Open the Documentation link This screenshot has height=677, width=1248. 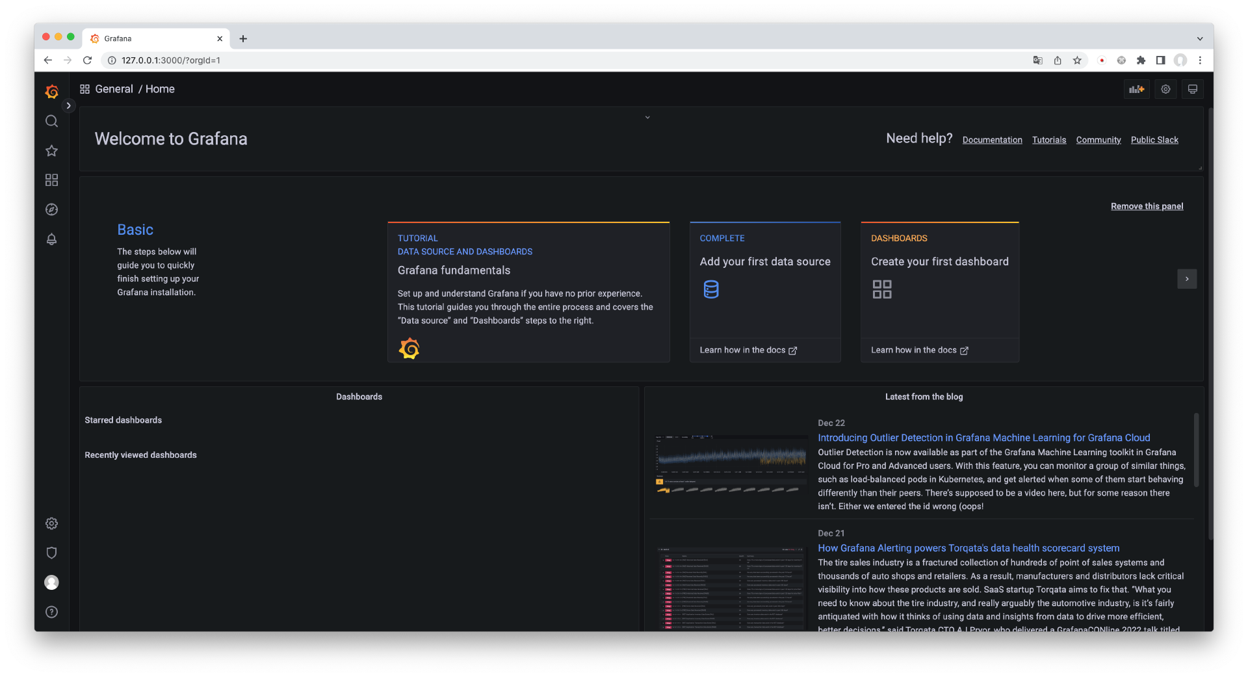(x=992, y=140)
